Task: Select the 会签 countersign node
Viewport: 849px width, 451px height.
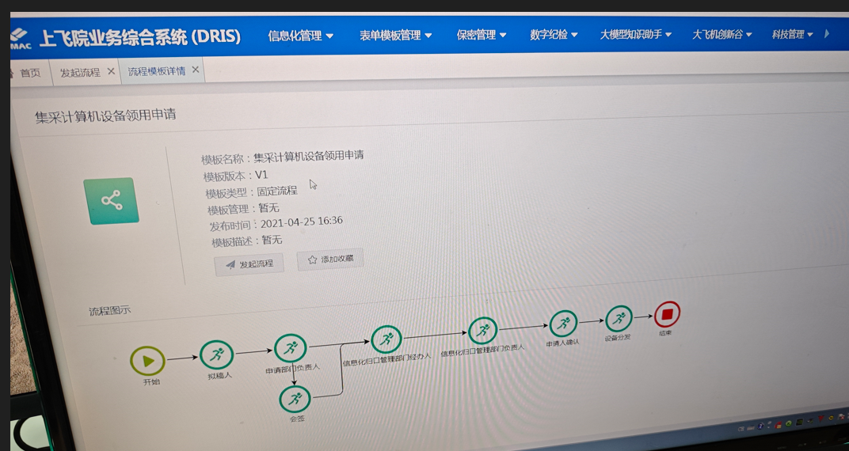Action: 295,400
